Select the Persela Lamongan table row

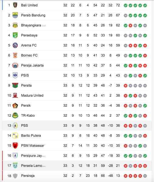pyautogui.click(x=77, y=166)
